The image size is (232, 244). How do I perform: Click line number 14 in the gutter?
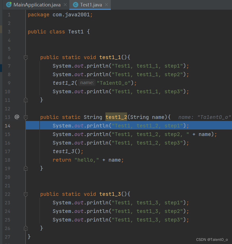tap(8, 126)
